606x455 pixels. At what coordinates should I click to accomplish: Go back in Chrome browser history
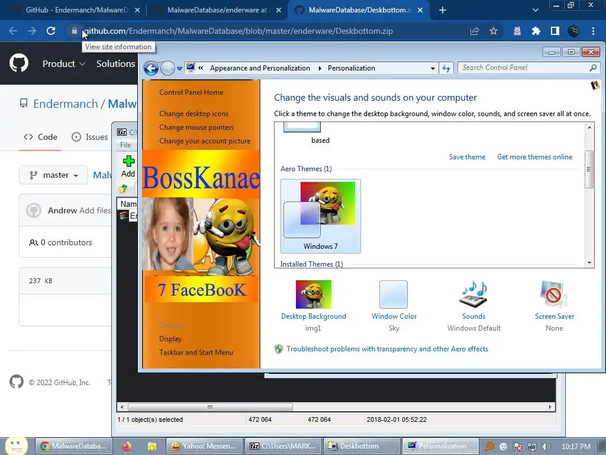click(x=13, y=31)
